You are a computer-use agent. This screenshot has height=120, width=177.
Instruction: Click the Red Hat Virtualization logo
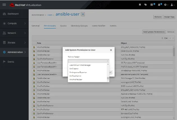point(25,5)
